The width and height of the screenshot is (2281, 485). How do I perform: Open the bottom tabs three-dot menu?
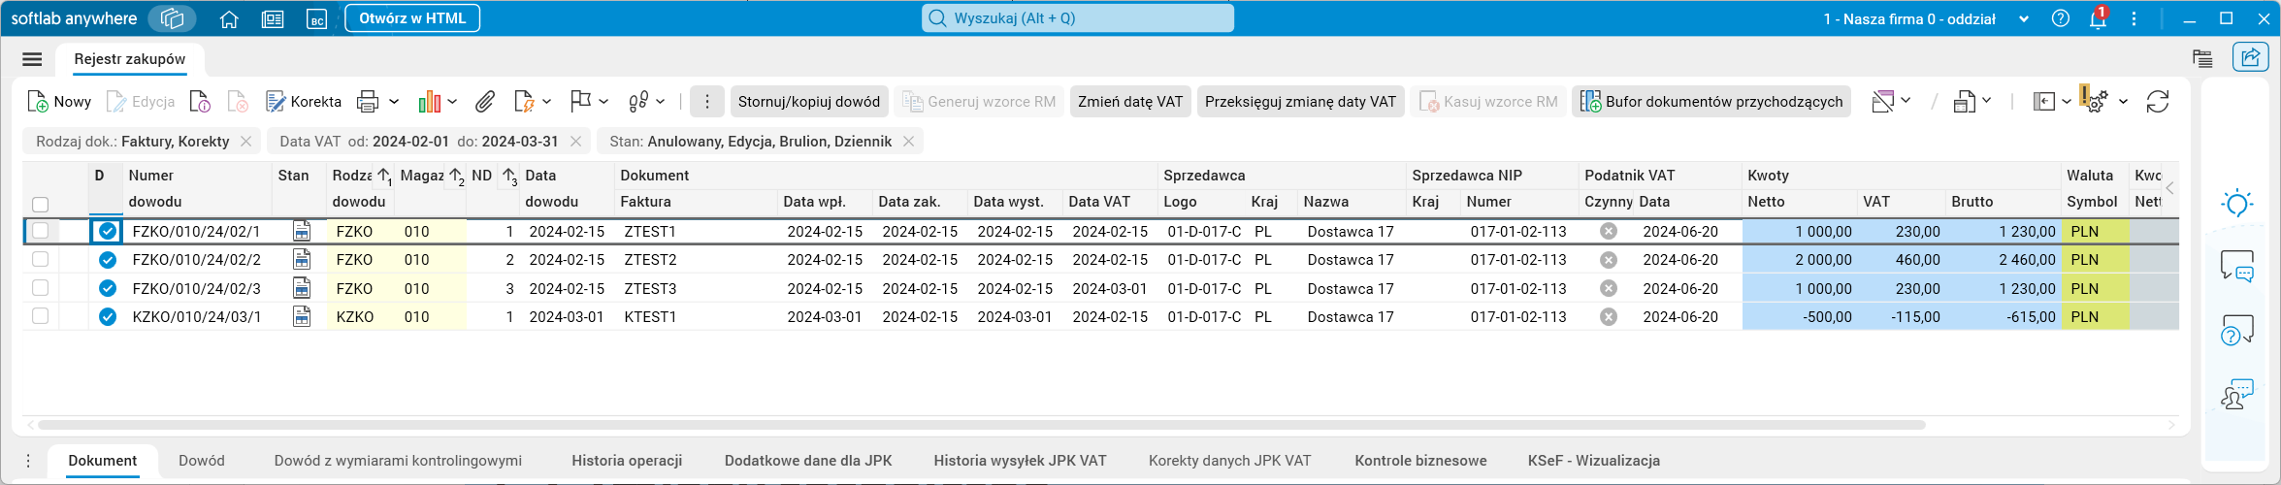click(29, 461)
